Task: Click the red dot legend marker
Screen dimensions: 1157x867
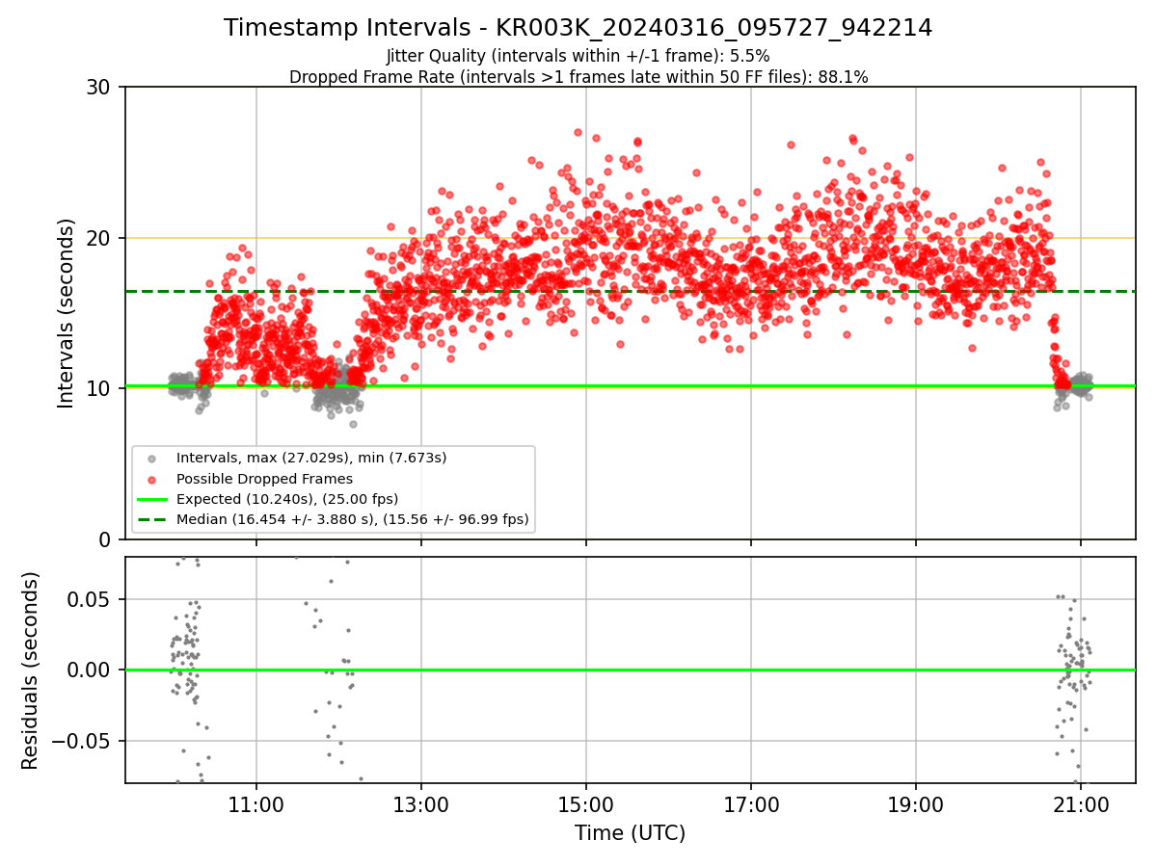Action: pos(154,479)
